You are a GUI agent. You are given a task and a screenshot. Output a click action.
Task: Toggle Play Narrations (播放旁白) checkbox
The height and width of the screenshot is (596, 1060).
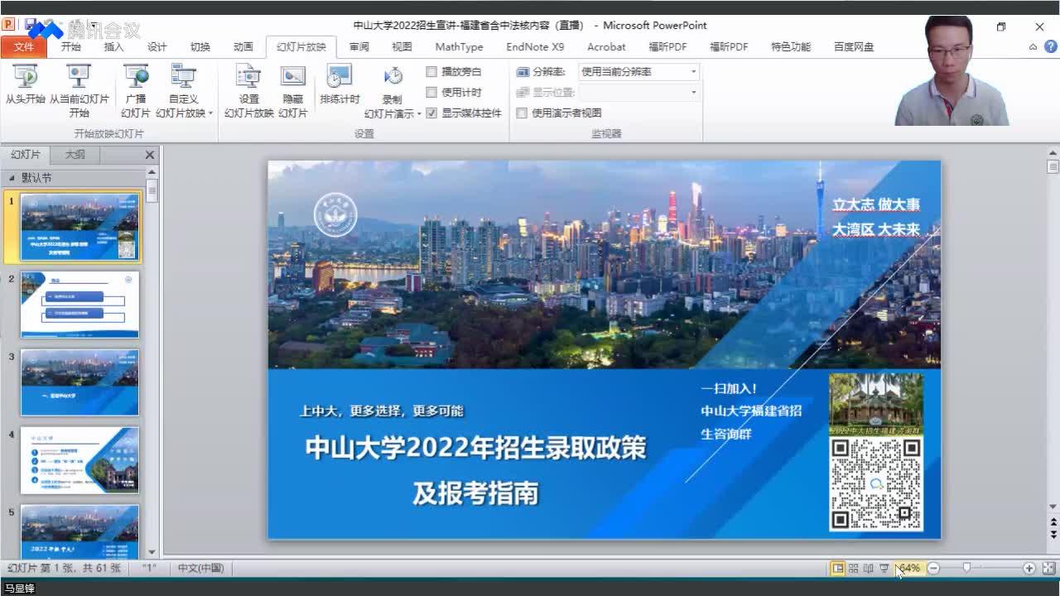431,72
